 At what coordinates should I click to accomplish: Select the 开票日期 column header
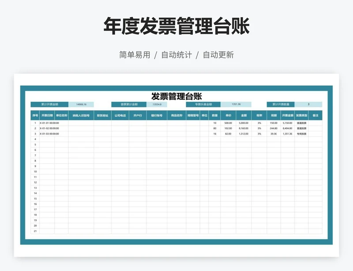pyautogui.click(x=47, y=115)
